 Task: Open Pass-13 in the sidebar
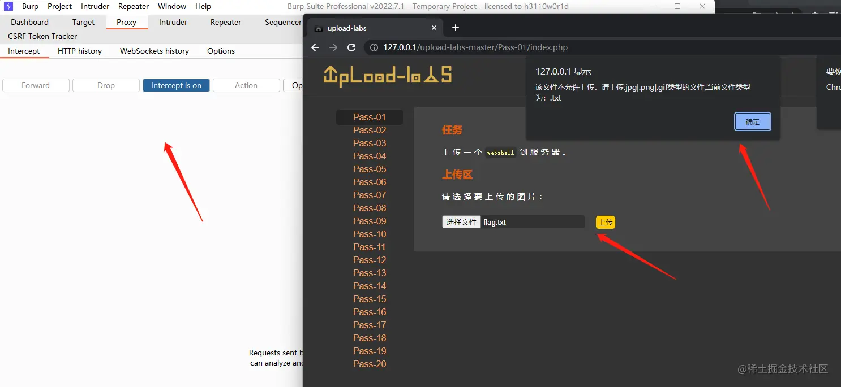coord(370,273)
